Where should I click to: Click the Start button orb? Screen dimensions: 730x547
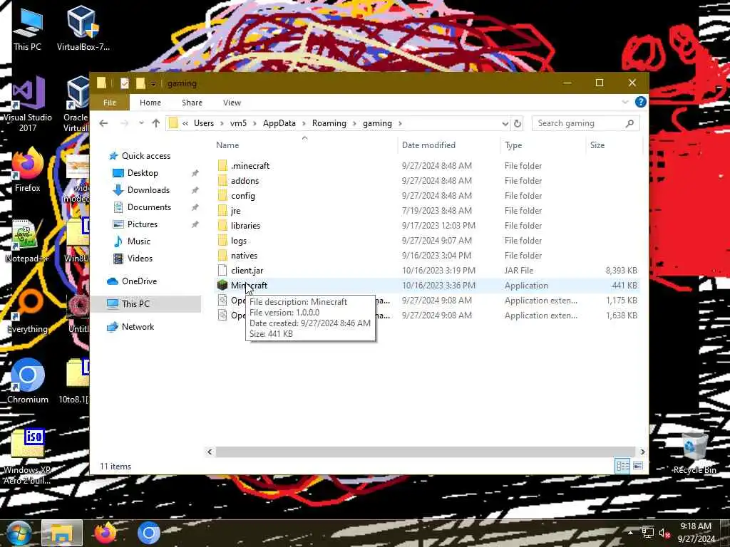(x=18, y=533)
